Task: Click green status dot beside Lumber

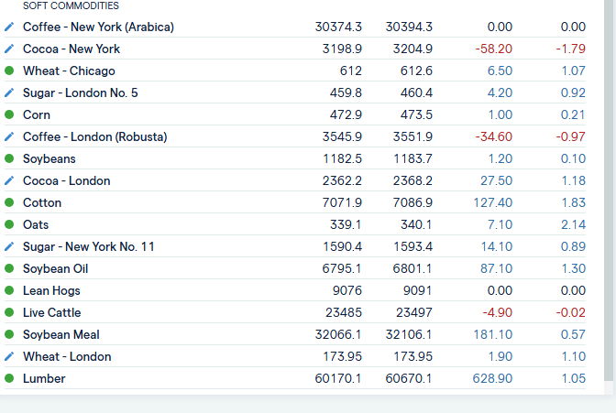Action: (x=9, y=378)
